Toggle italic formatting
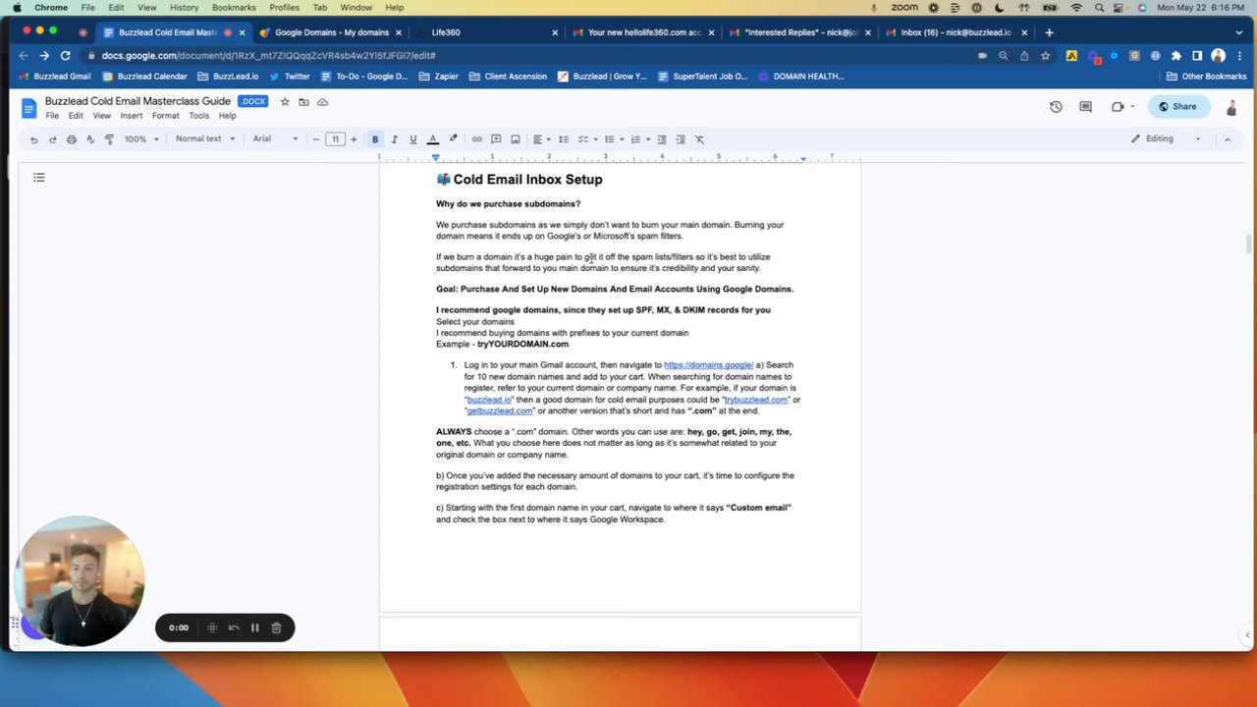Screen dimensions: 1257x707 point(394,139)
